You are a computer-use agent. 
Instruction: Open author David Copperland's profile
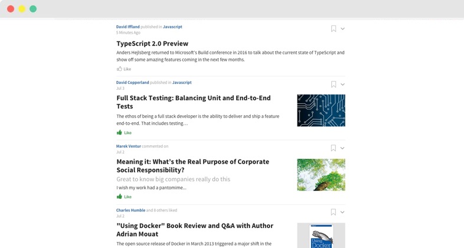(x=132, y=83)
